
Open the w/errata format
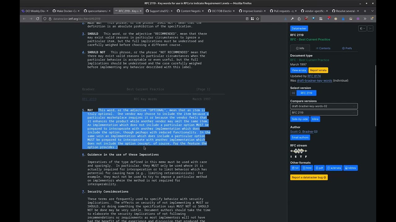click(334, 168)
